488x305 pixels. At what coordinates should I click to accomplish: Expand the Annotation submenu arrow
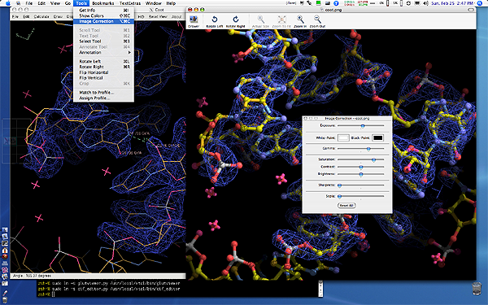coord(129,52)
